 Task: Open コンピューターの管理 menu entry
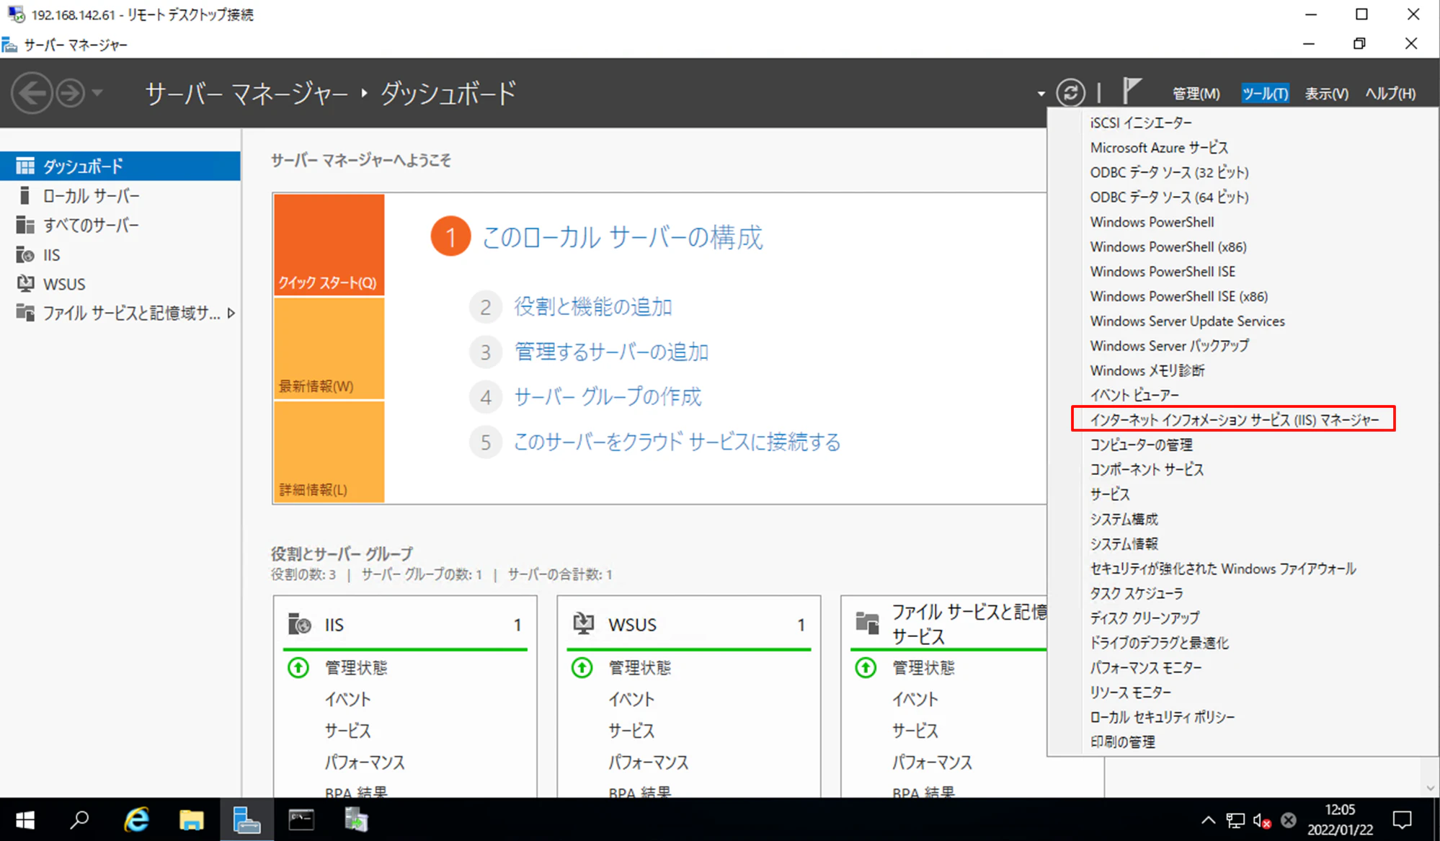1141,445
